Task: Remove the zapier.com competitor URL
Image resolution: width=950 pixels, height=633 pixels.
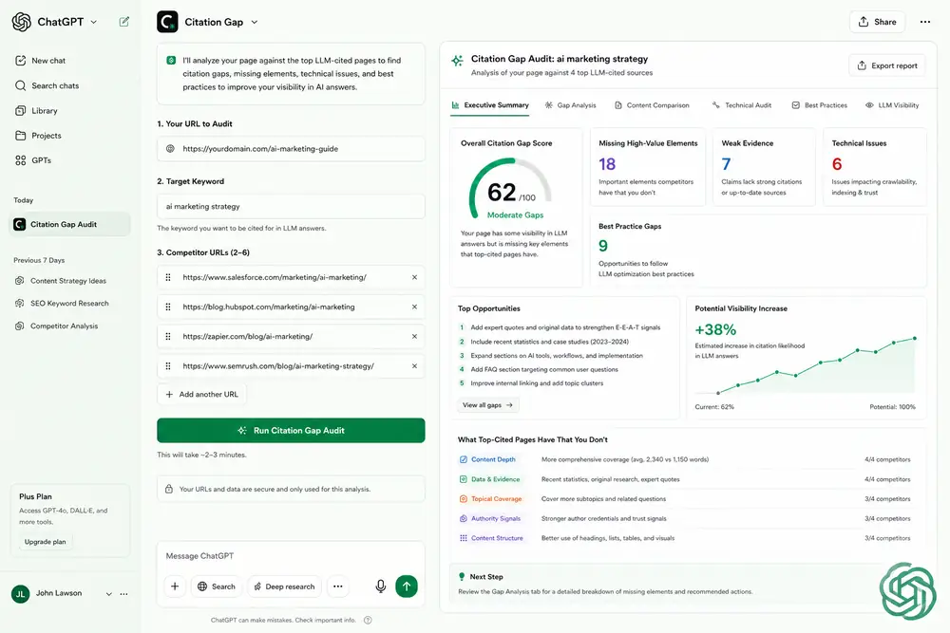Action: tap(414, 337)
